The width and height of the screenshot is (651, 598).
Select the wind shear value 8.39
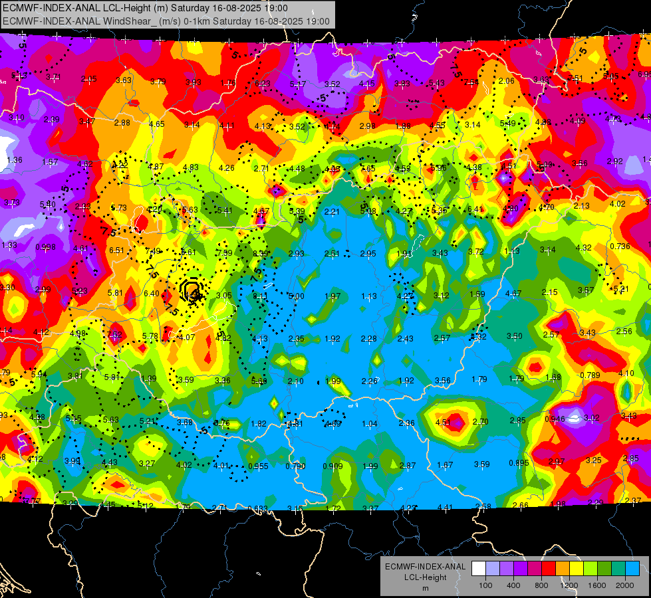(260, 254)
